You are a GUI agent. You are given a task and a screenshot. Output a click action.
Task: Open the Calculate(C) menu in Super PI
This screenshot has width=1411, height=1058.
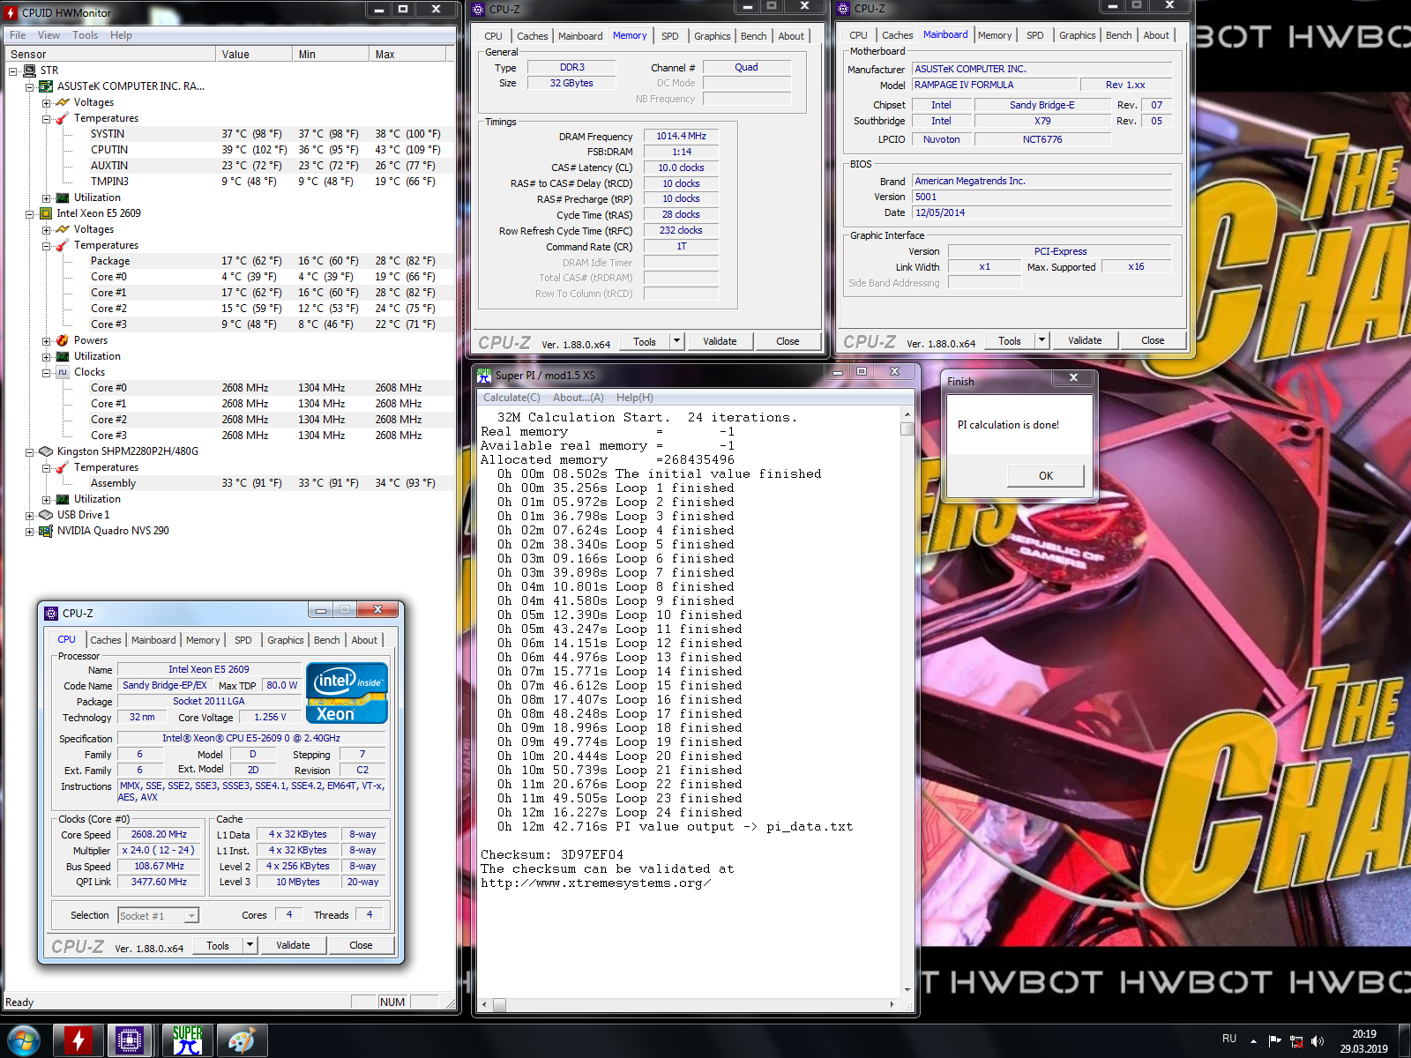coord(511,398)
